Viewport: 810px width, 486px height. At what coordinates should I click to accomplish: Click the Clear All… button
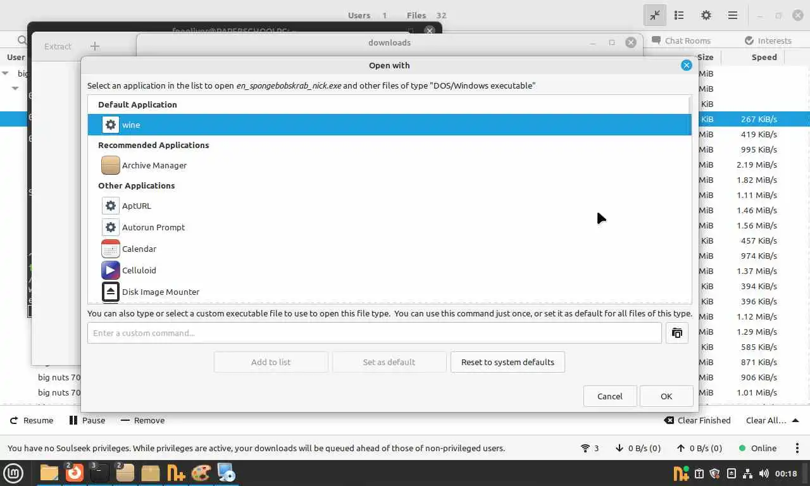pos(766,420)
